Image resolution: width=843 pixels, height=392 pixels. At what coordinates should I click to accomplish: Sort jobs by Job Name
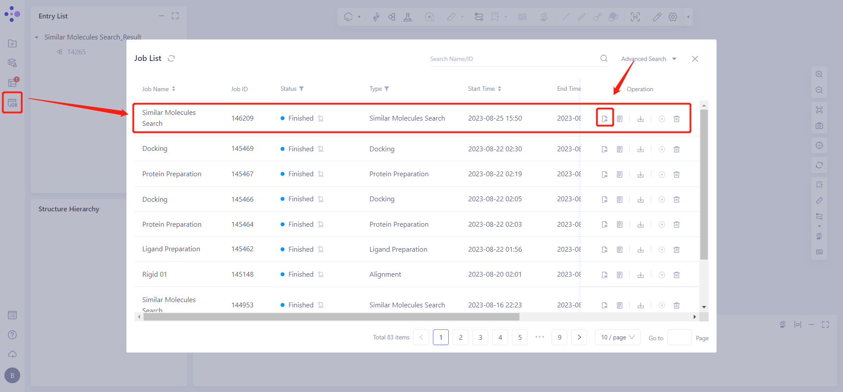(173, 89)
